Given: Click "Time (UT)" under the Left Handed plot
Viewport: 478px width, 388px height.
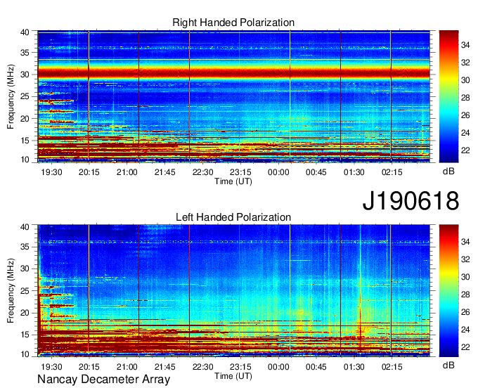Looking at the screenshot, I should pos(233,376).
